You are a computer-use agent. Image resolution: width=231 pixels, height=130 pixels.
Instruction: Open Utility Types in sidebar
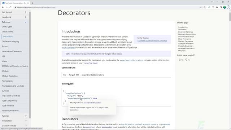click(x=7, y=27)
